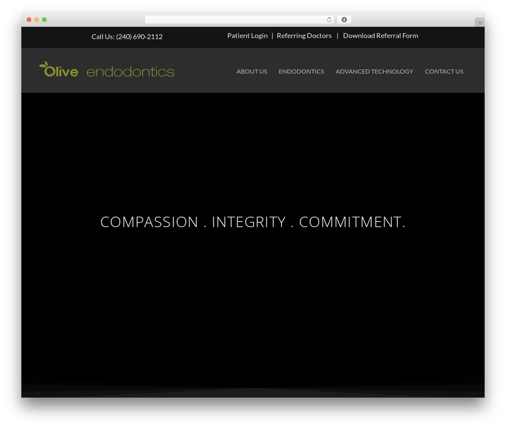This screenshot has width=506, height=428.
Task: Go to the Contact Us page
Action: point(444,71)
